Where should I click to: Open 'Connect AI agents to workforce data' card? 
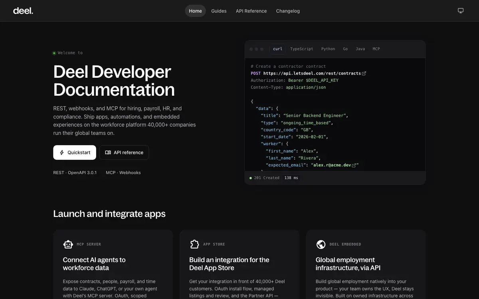tap(113, 264)
